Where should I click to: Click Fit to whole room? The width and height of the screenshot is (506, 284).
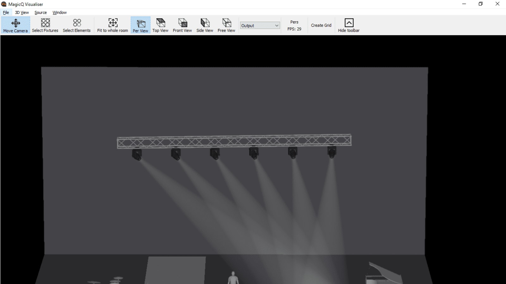(112, 25)
